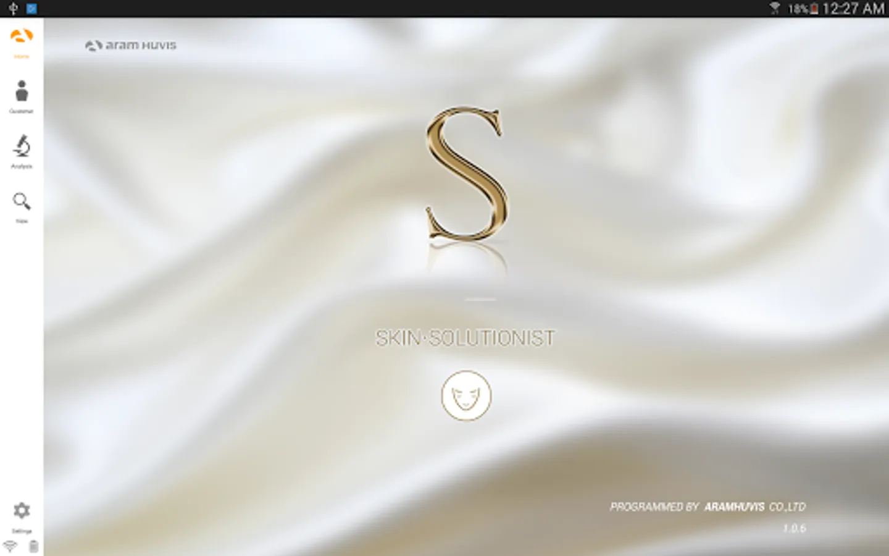
Task: Open the Customer section in the sidebar
Action: (22, 97)
